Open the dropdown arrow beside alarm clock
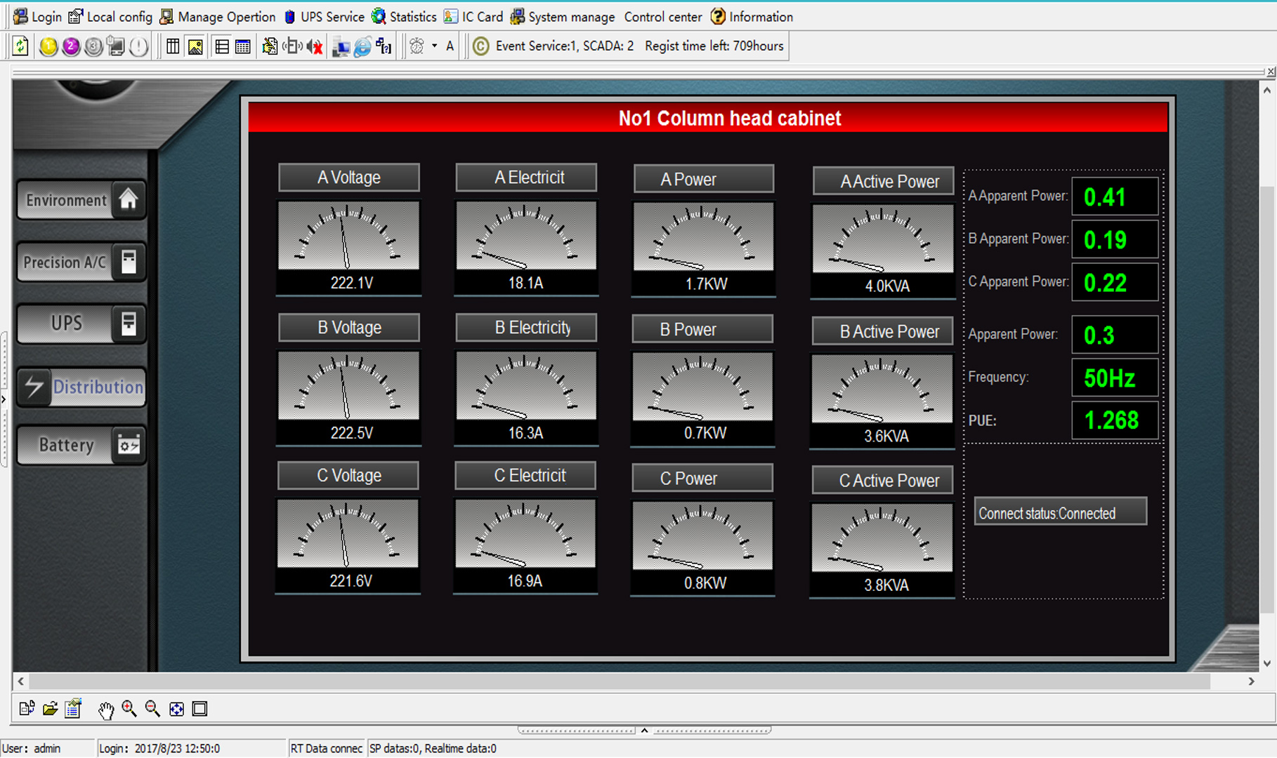The height and width of the screenshot is (758, 1277). point(434,46)
